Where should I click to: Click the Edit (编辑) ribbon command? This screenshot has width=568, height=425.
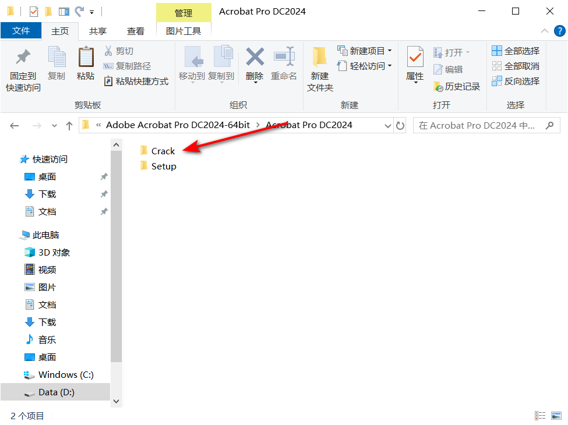[448, 69]
